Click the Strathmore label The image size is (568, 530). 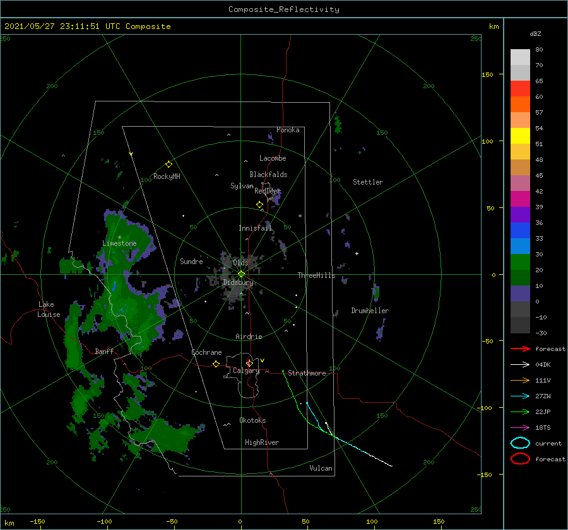pyautogui.click(x=307, y=373)
